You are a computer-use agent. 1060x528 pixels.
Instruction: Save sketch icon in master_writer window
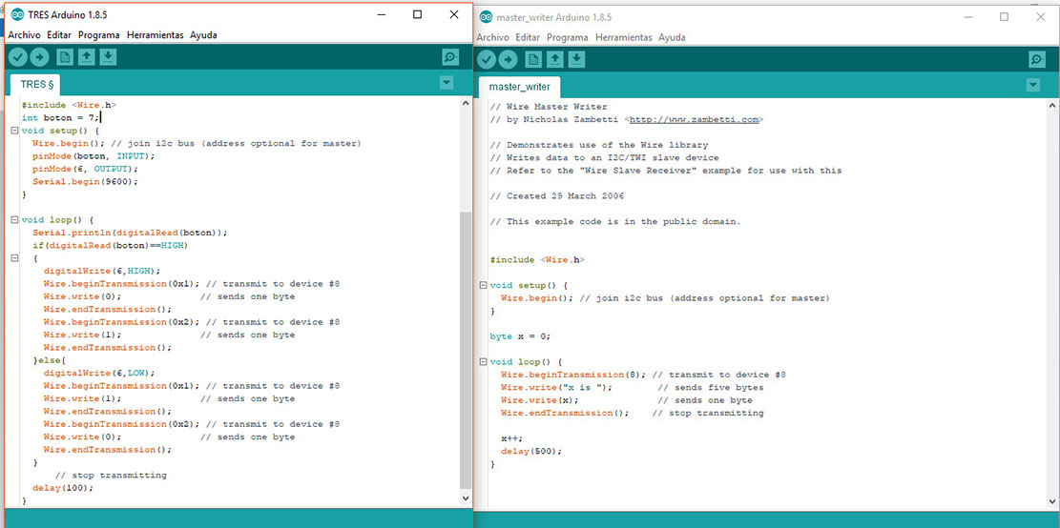576,60
